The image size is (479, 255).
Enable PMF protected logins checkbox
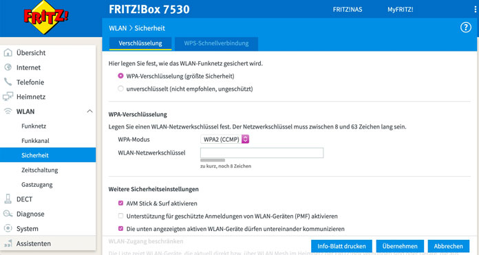[120, 216]
